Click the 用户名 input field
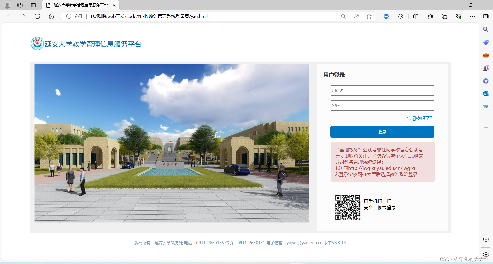 click(x=382, y=91)
